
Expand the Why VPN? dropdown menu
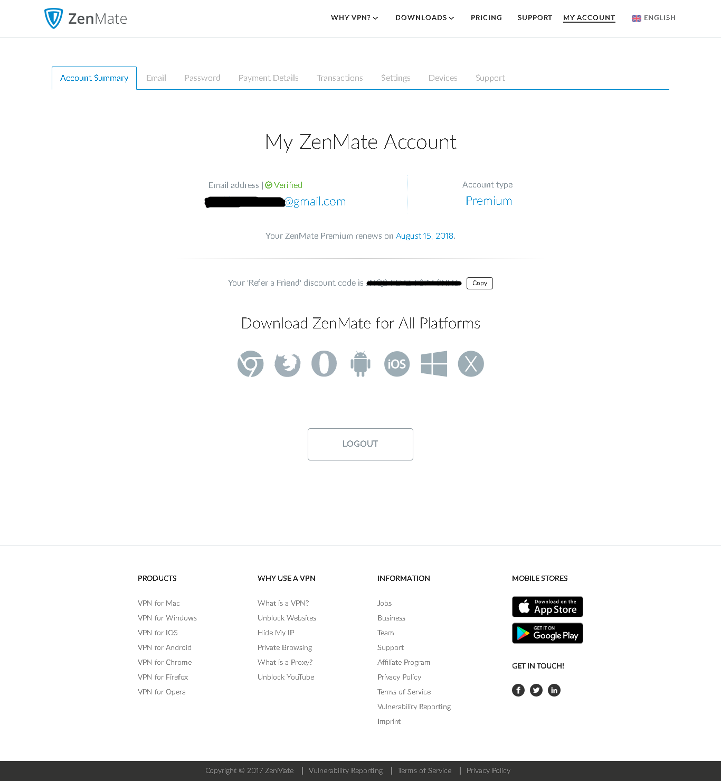point(354,18)
